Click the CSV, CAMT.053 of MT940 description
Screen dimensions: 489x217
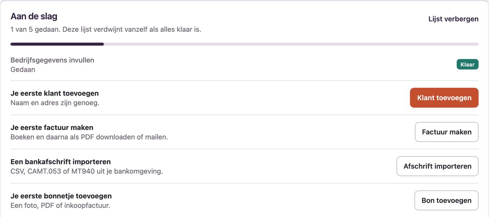point(87,171)
